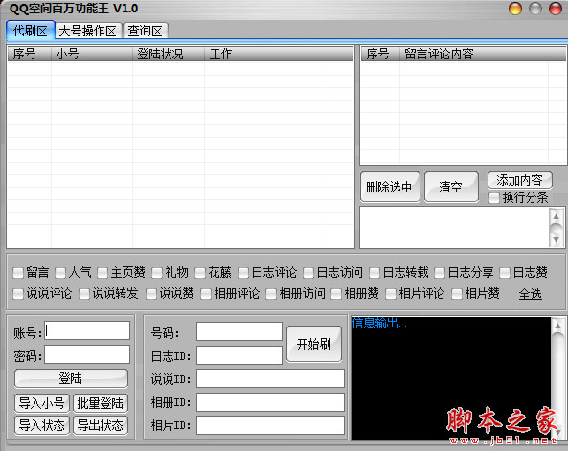Enable the 日志访问 checkbox

click(308, 272)
